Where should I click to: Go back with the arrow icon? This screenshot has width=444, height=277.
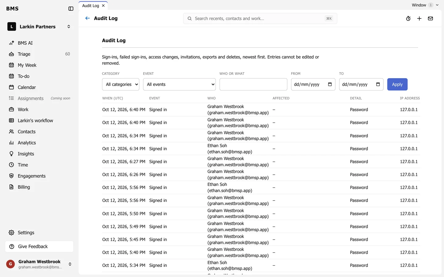[x=88, y=18]
